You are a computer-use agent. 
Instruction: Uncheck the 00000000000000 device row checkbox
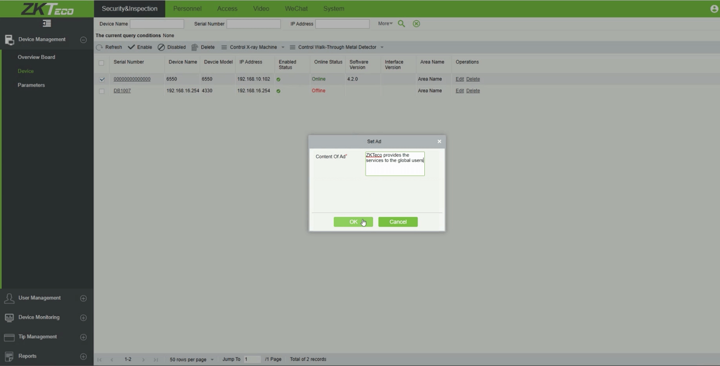pos(102,79)
